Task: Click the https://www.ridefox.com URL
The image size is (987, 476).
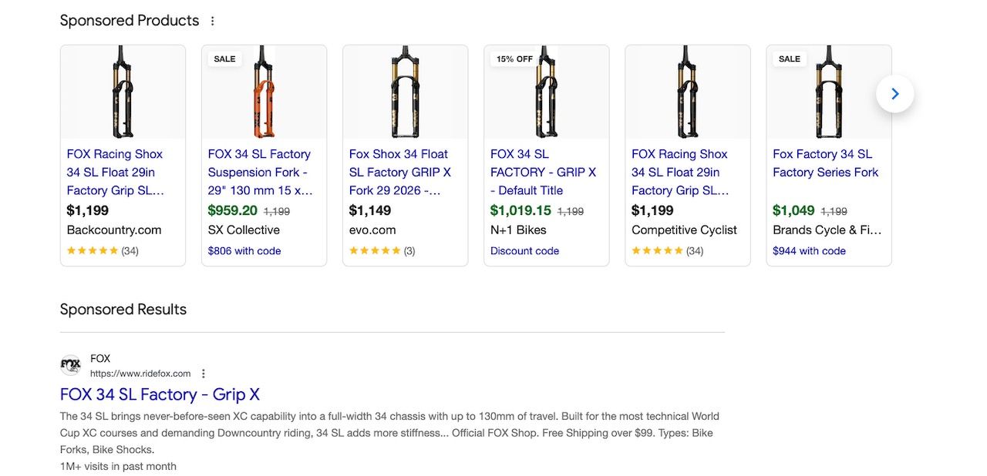Action: 140,374
